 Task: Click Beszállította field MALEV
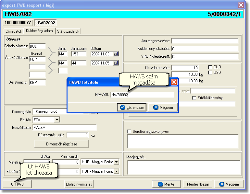65,128
